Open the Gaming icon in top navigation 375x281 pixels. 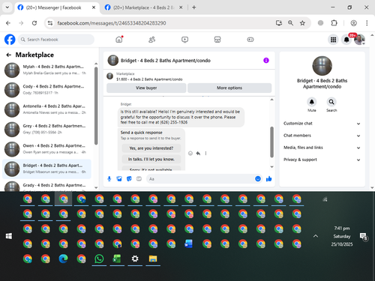point(250,40)
